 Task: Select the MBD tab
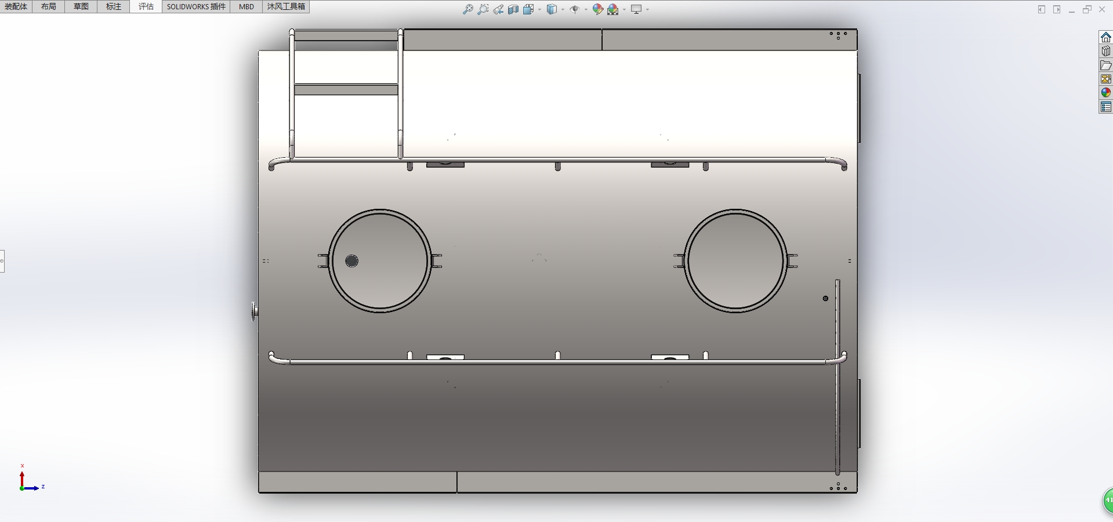[246, 6]
